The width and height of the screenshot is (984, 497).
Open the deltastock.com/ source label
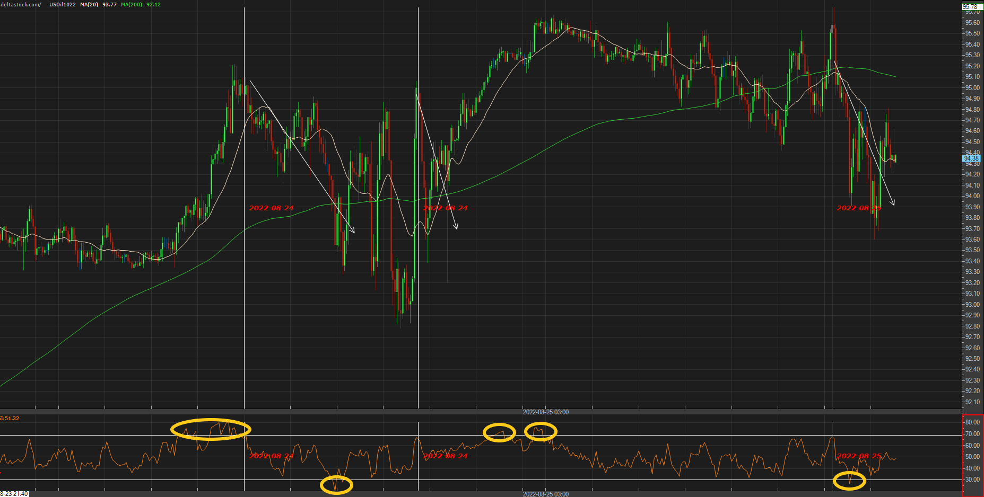click(x=21, y=4)
